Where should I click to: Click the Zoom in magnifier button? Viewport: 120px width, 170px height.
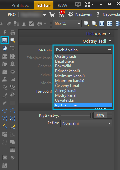(x=86, y=23)
